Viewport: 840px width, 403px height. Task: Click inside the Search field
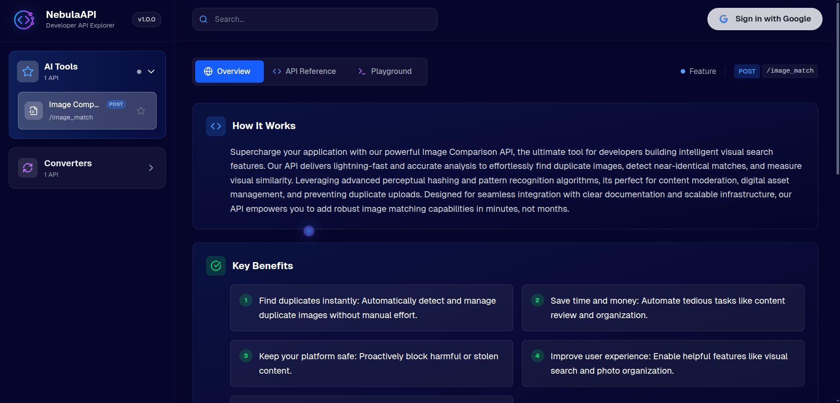pyautogui.click(x=315, y=19)
